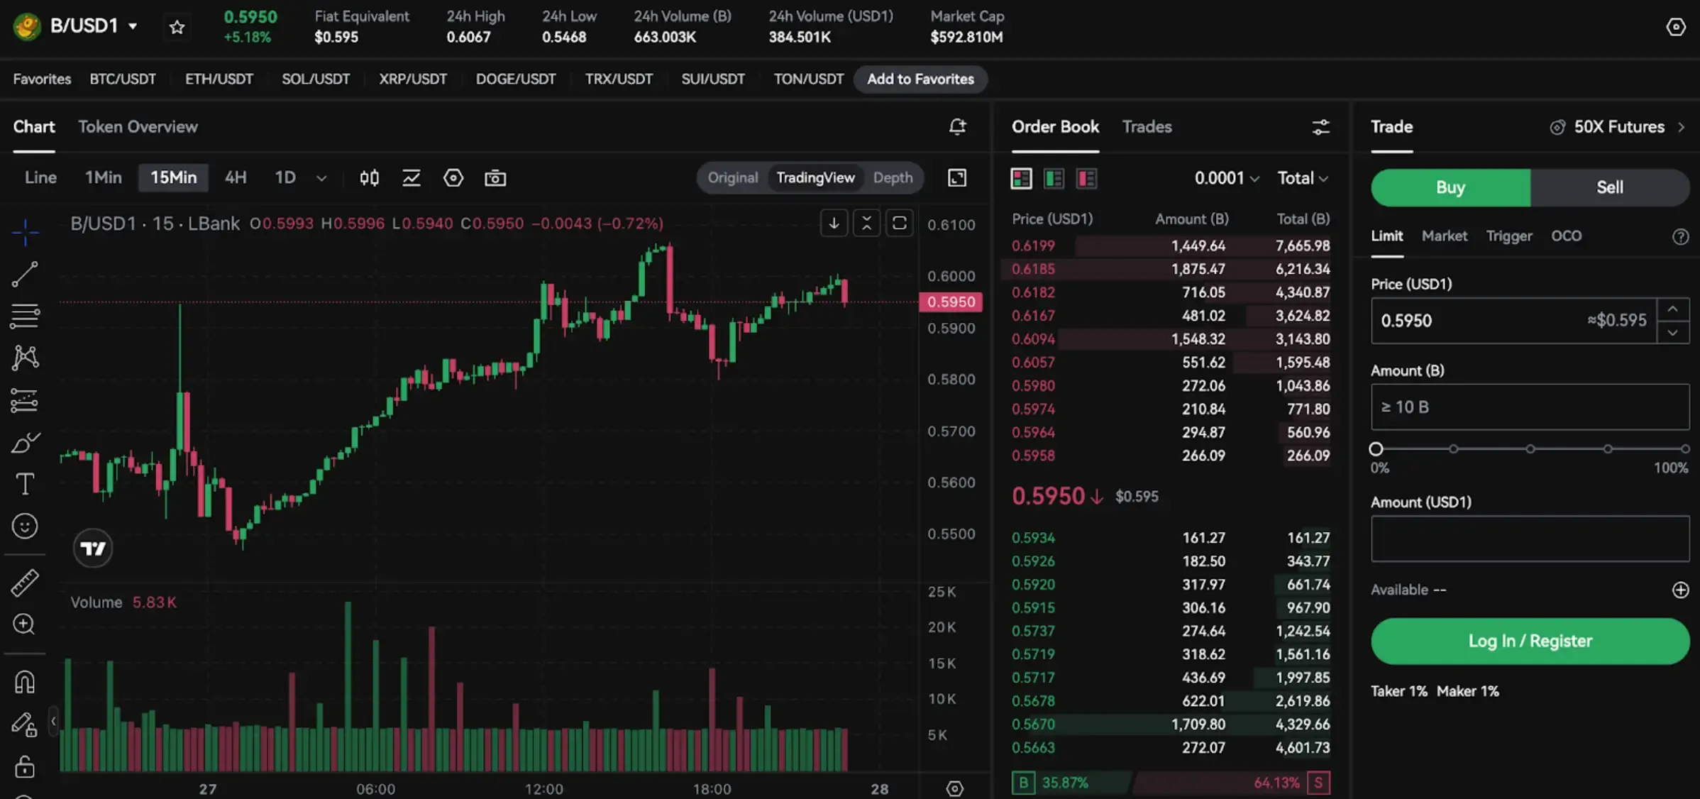
Task: Select the Text annotation tool on chart sidebar
Action: pyautogui.click(x=25, y=483)
